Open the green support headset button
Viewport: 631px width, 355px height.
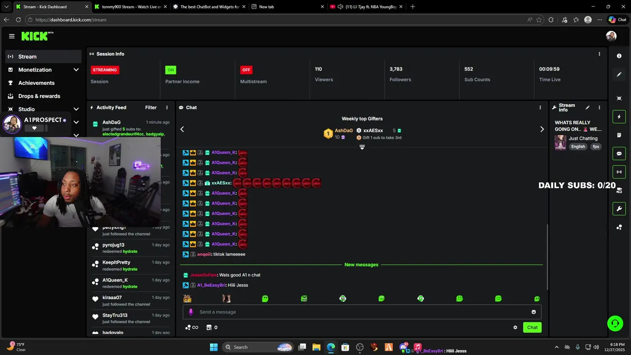[x=615, y=323]
